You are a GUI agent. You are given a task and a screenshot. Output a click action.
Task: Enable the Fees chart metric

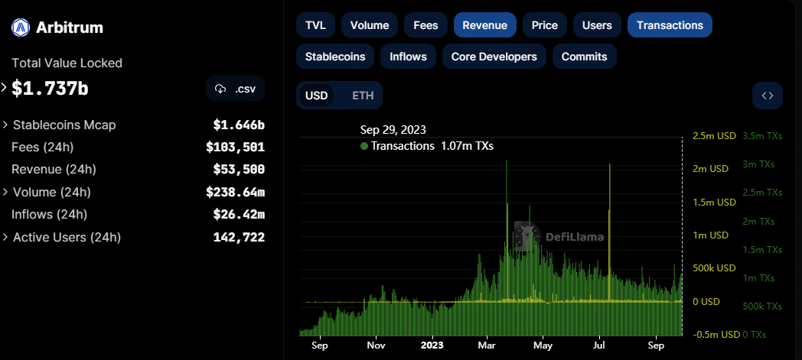[x=425, y=25]
